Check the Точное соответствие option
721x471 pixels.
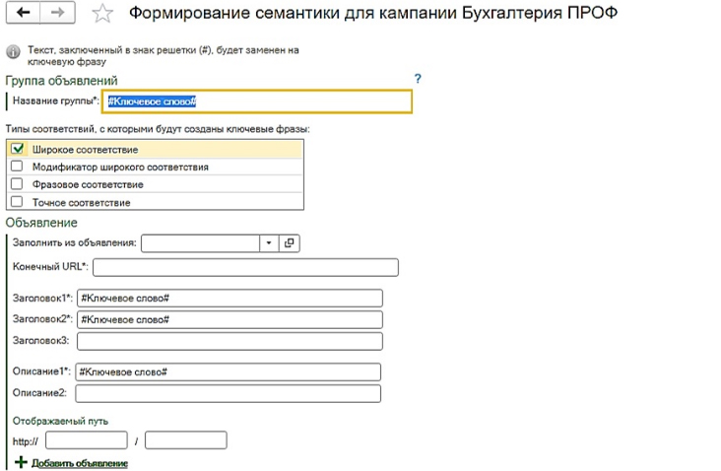pyautogui.click(x=17, y=201)
